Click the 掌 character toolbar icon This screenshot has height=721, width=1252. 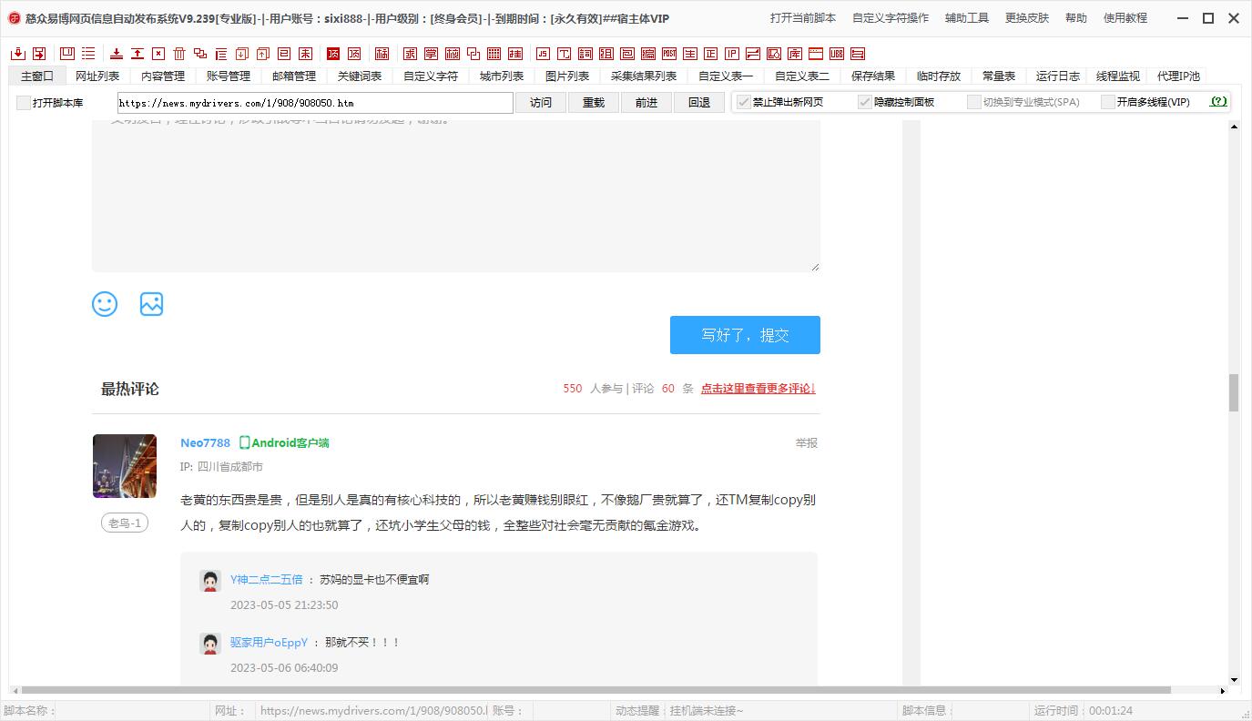point(431,54)
